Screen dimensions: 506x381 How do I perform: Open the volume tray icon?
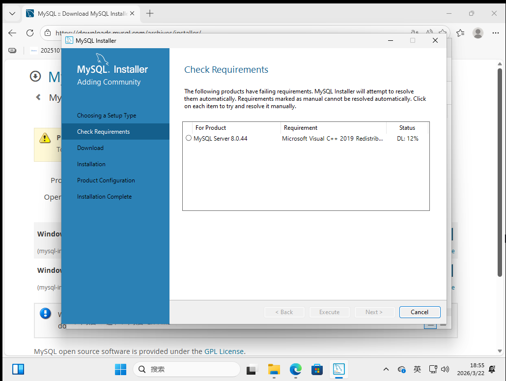click(445, 369)
